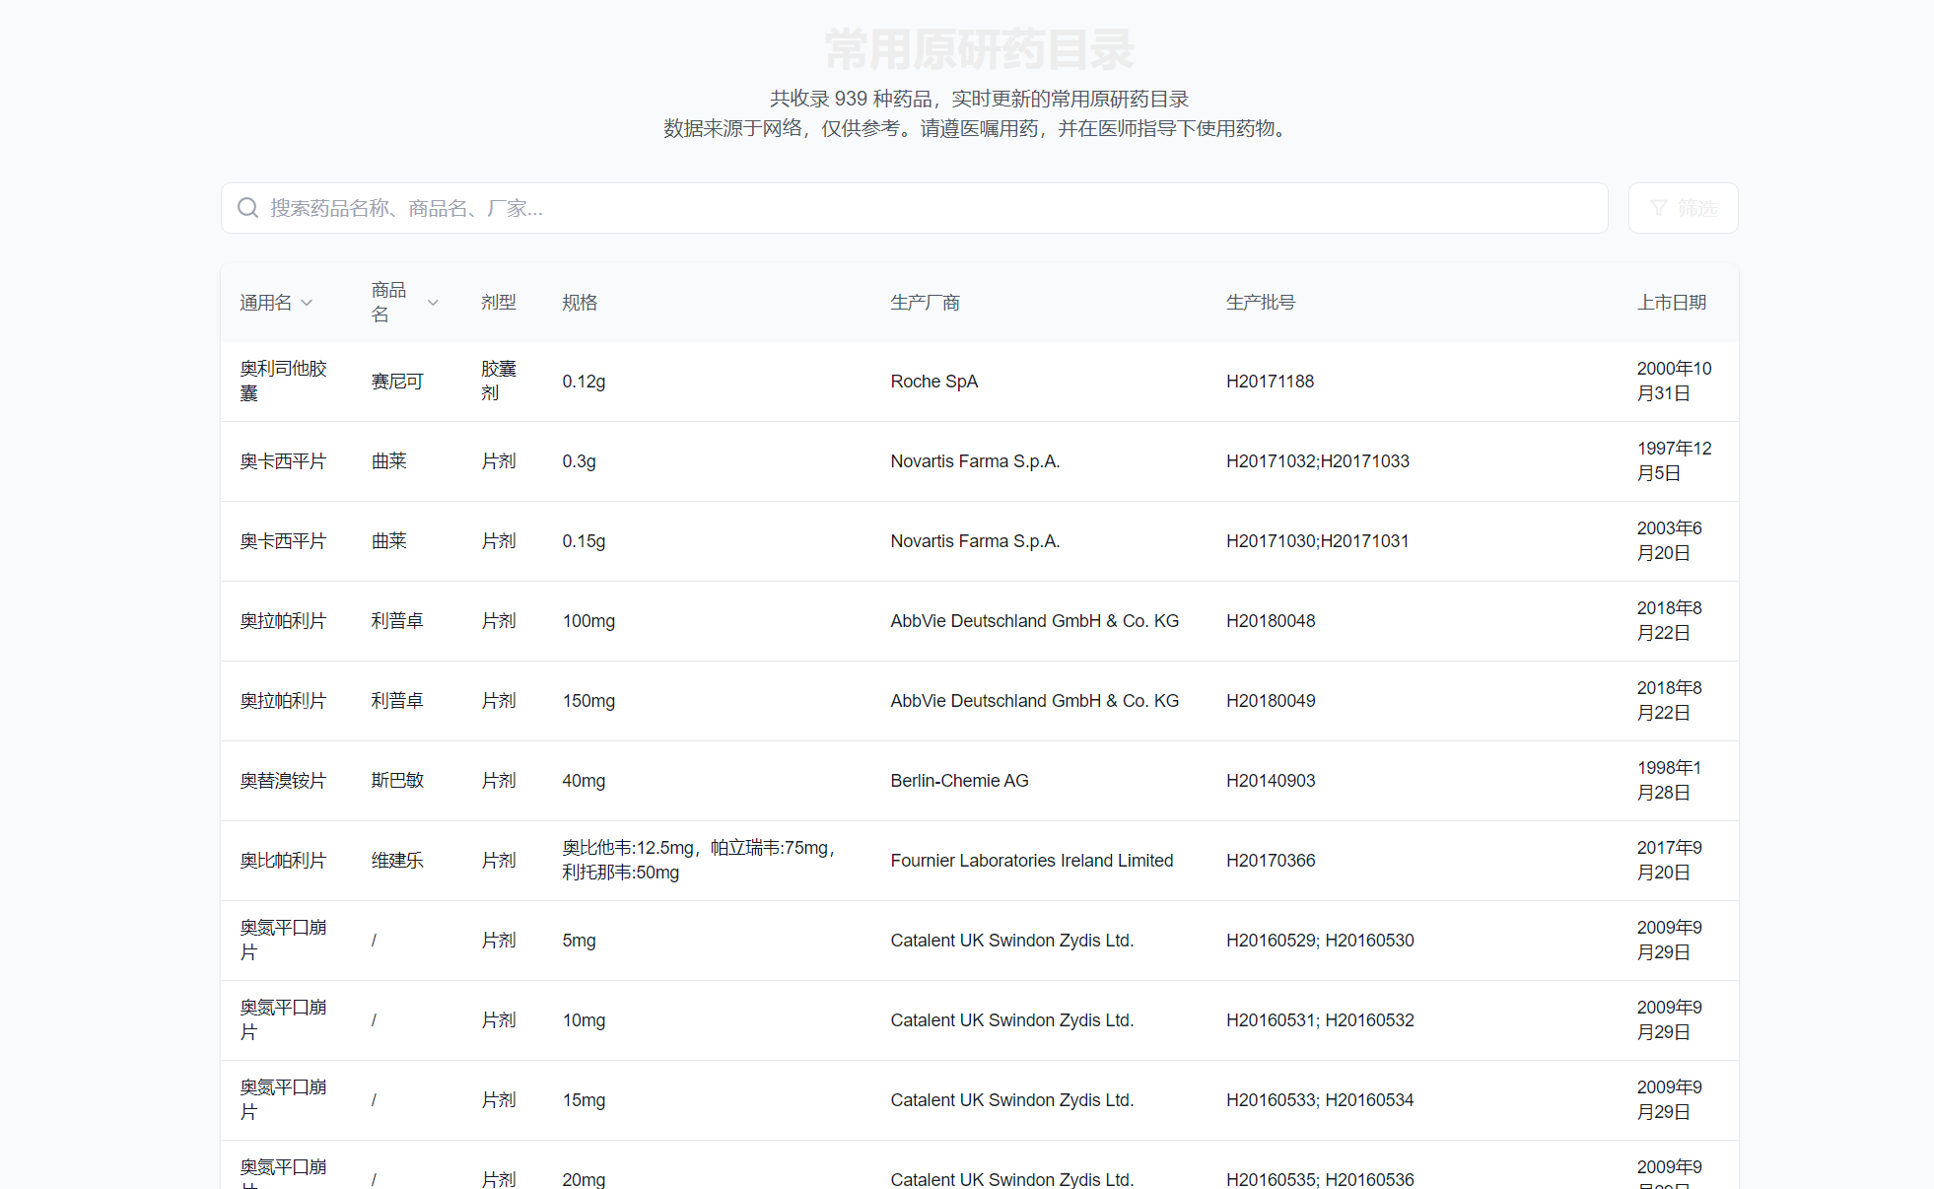The width and height of the screenshot is (1934, 1189).
Task: Click batch H20160533; H20160534
Action: (x=1320, y=1100)
